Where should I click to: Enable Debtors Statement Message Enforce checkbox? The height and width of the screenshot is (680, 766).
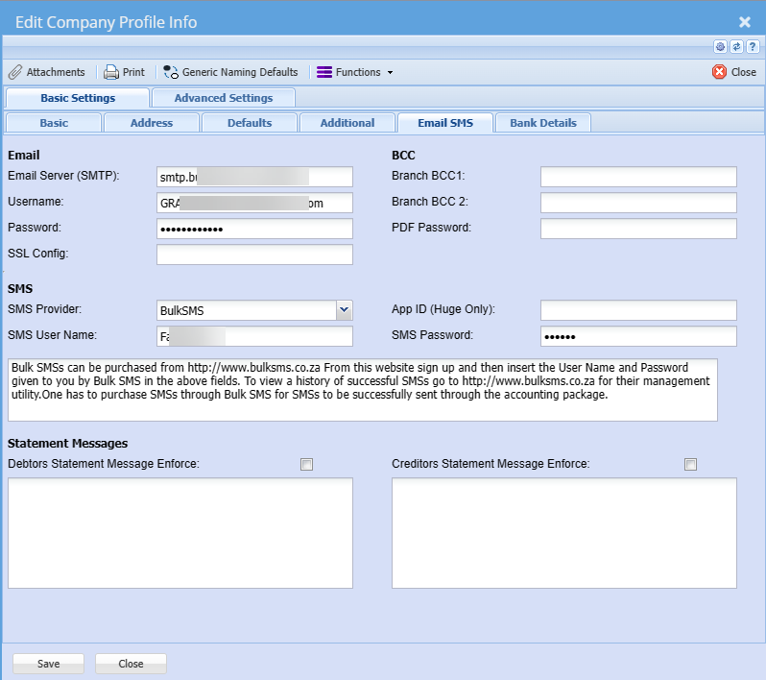coord(307,465)
